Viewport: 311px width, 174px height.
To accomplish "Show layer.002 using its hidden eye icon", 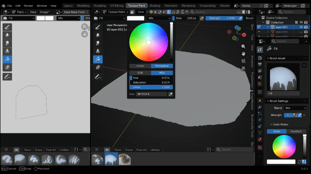I will (x=301, y=32).
